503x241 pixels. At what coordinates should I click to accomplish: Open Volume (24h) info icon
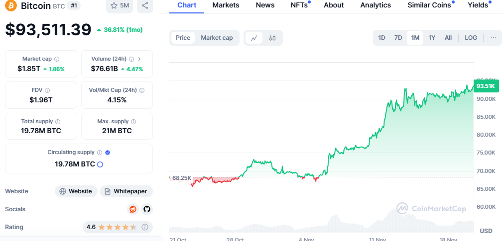tap(131, 59)
